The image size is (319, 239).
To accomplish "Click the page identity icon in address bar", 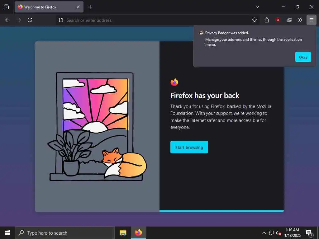I will pos(61,20).
